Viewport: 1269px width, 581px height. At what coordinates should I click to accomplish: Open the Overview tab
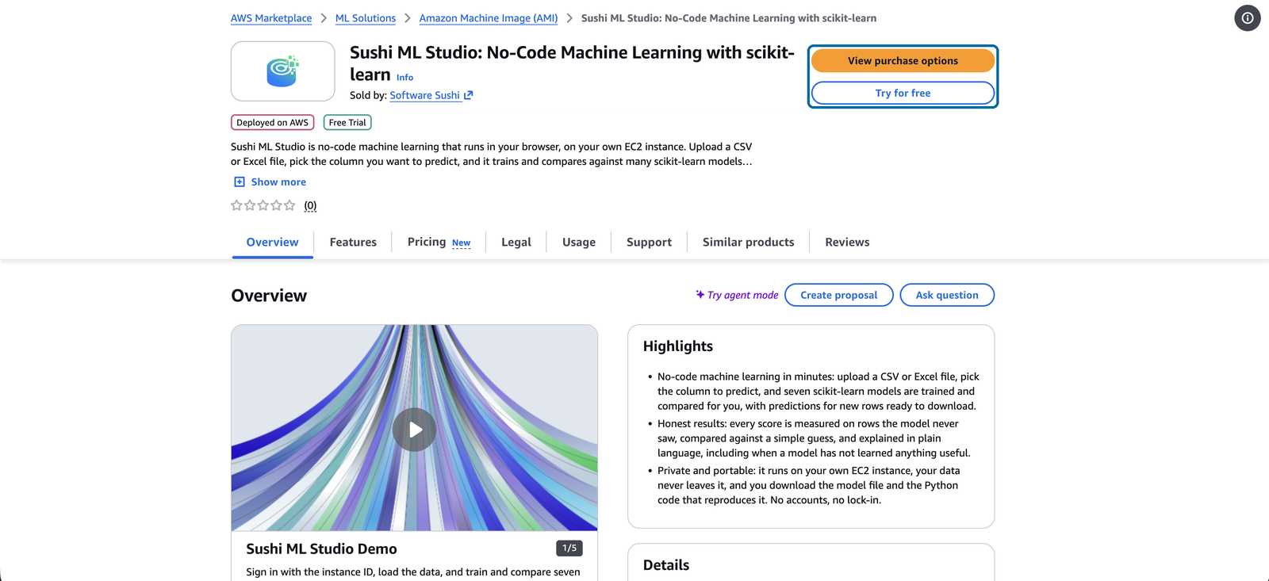click(273, 242)
